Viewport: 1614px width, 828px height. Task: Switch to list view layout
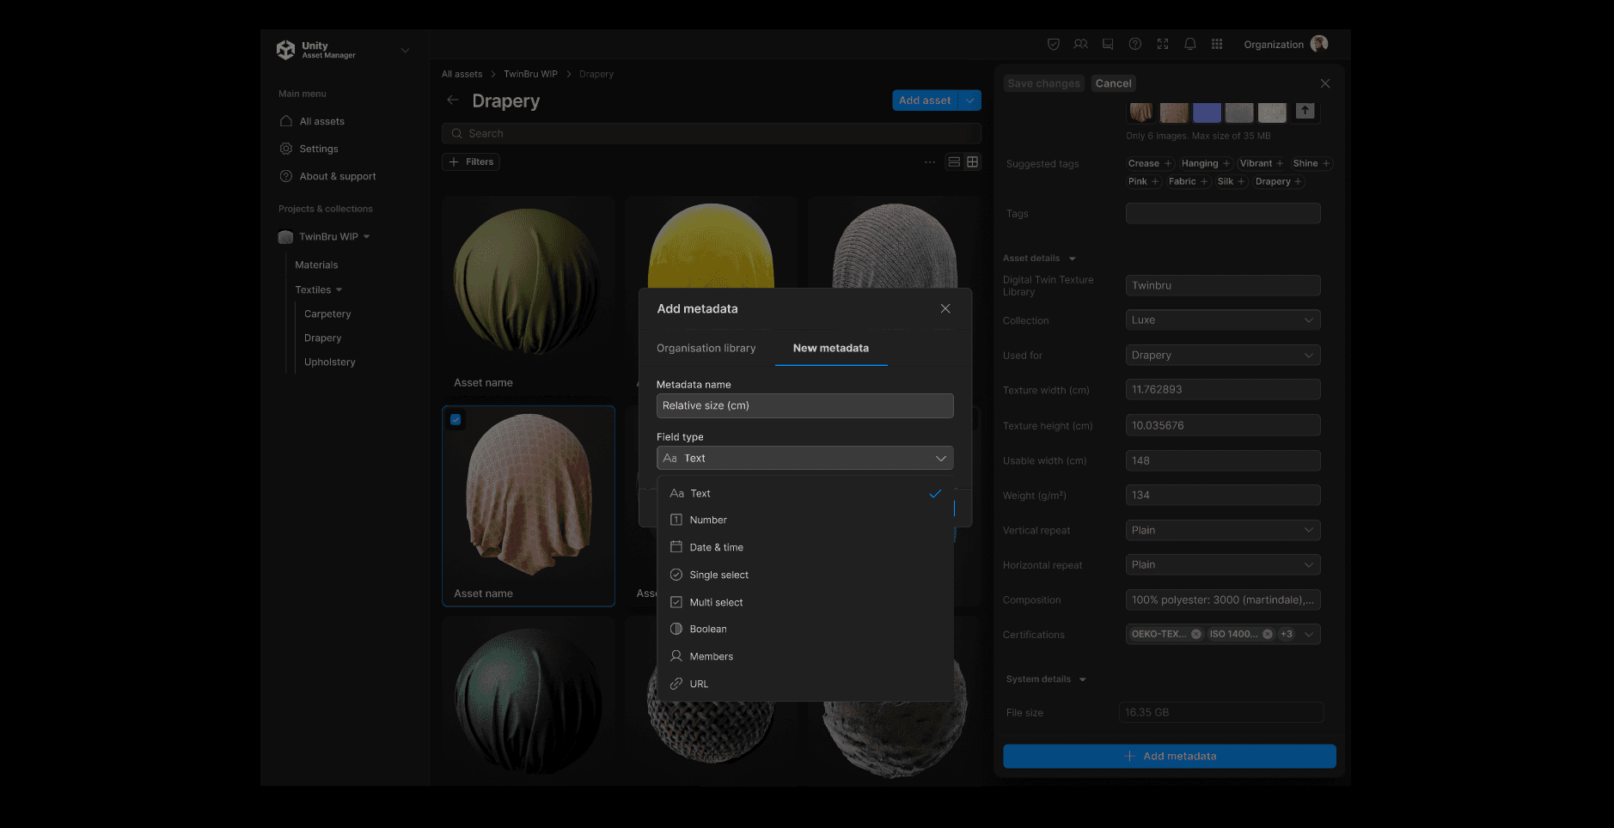(x=953, y=161)
